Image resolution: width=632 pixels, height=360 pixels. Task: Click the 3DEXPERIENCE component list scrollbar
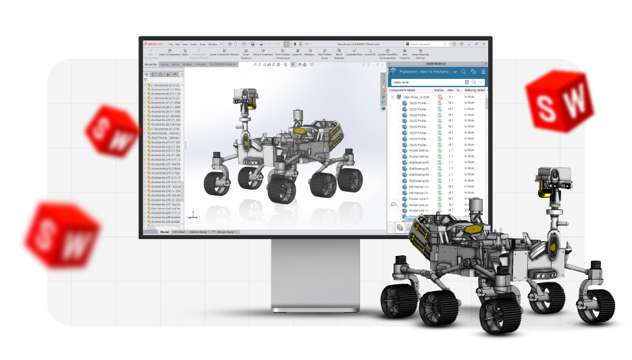486,103
